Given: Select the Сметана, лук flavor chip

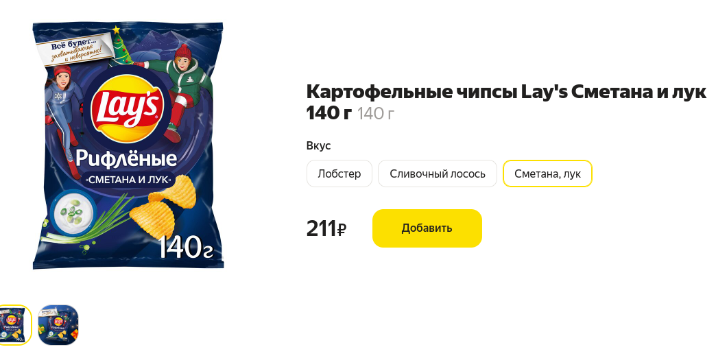Looking at the screenshot, I should [x=547, y=174].
